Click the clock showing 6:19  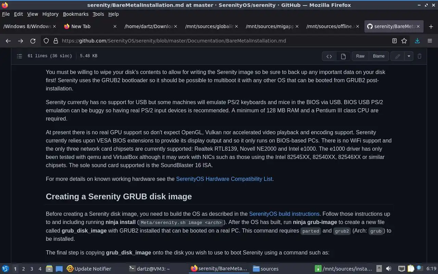pyautogui.click(x=431, y=269)
